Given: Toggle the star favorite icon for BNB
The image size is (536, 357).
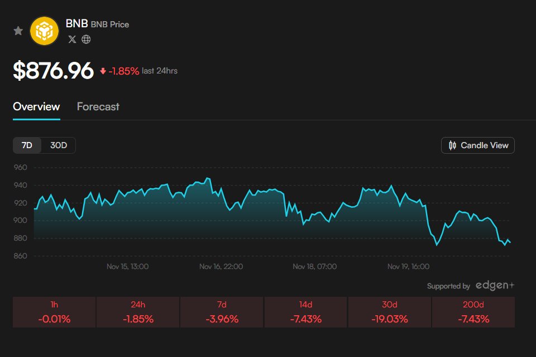Looking at the screenshot, I should (18, 31).
